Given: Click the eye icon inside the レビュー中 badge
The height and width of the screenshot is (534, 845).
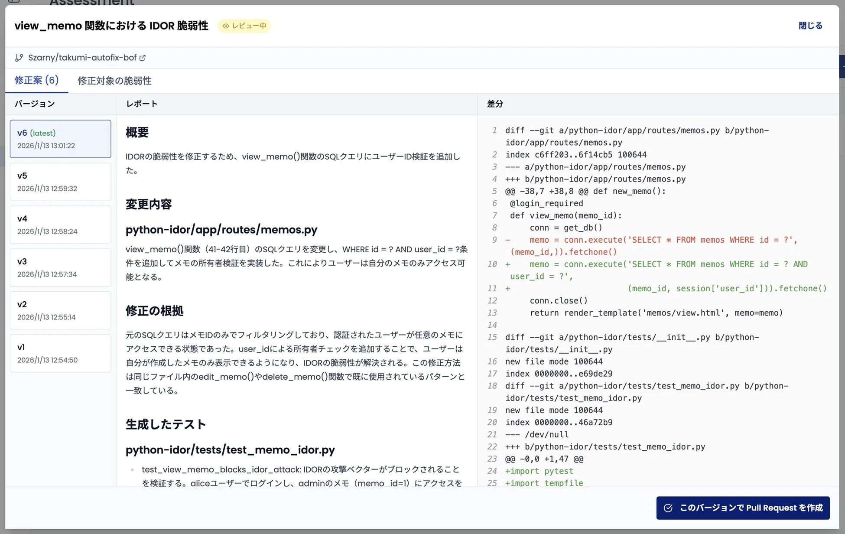Looking at the screenshot, I should (226, 26).
